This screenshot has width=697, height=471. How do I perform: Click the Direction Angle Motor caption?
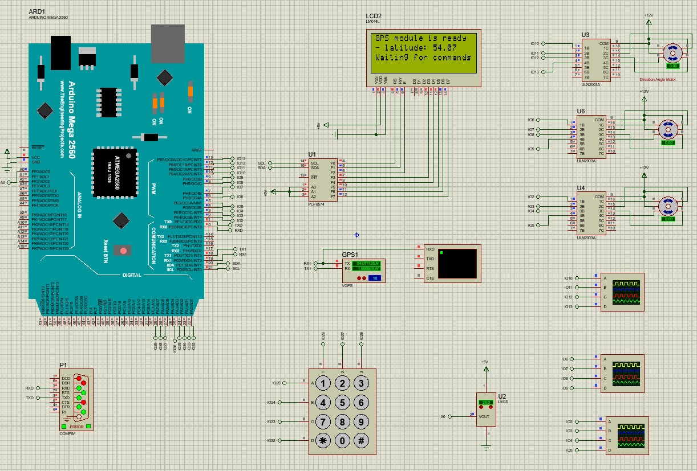pos(658,80)
